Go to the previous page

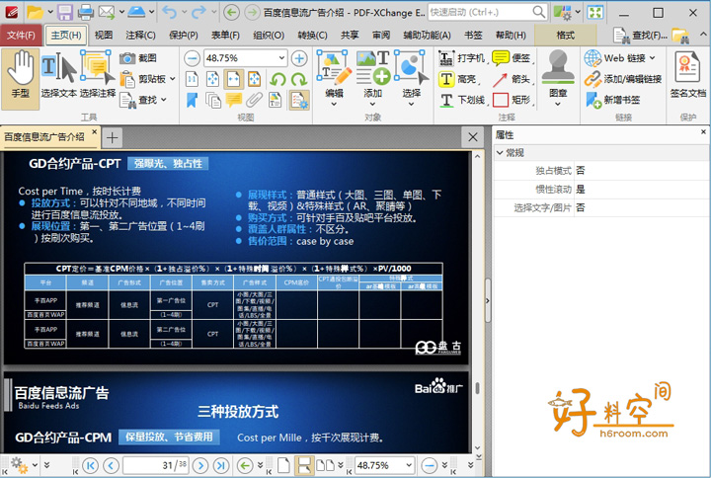click(111, 465)
